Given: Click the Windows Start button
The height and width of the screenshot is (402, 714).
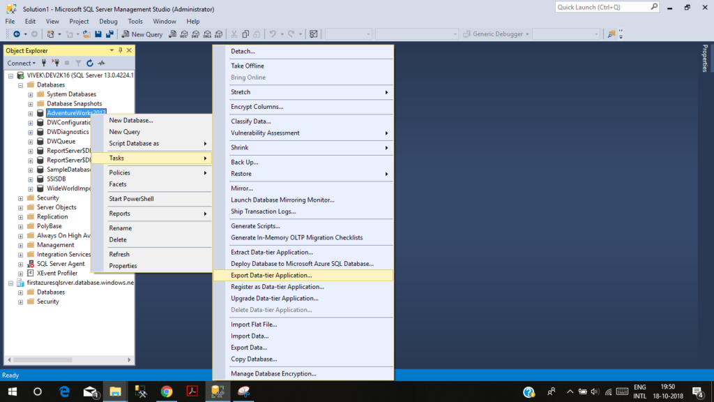Looking at the screenshot, I should [x=13, y=392].
